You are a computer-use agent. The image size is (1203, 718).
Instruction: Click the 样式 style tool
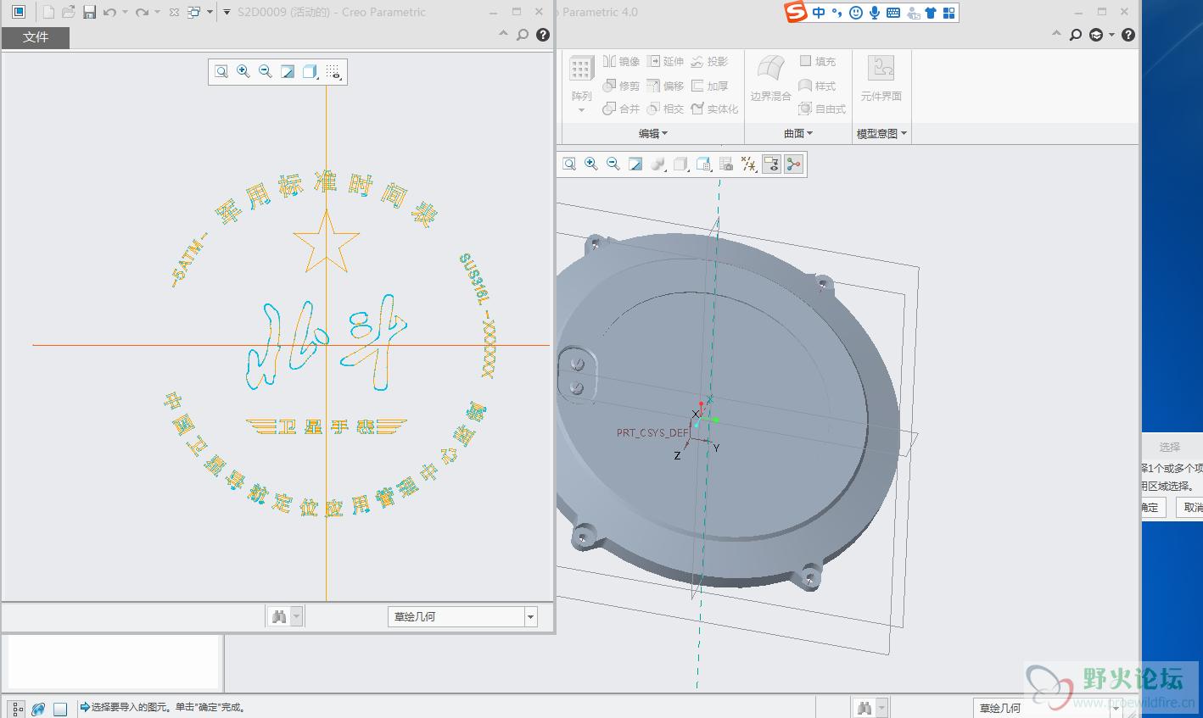click(x=818, y=86)
